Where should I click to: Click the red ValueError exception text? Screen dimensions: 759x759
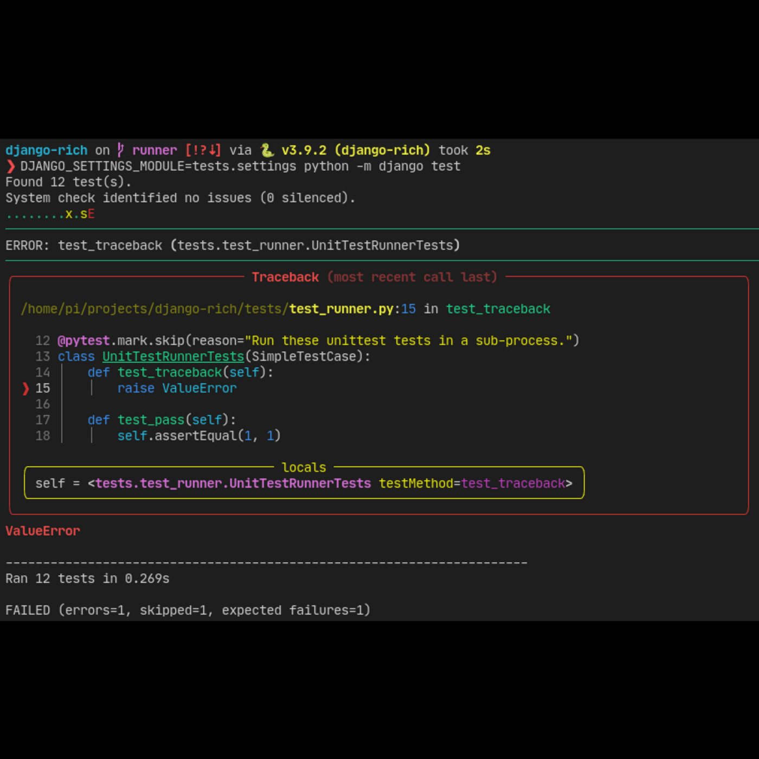pos(43,531)
